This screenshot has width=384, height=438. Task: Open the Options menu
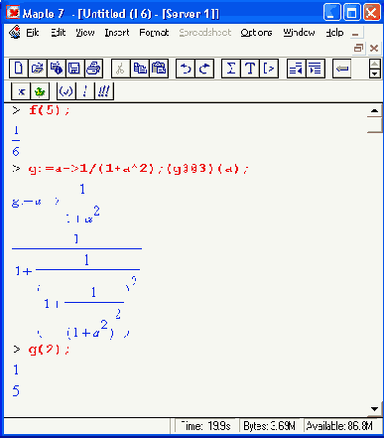pyautogui.click(x=256, y=33)
